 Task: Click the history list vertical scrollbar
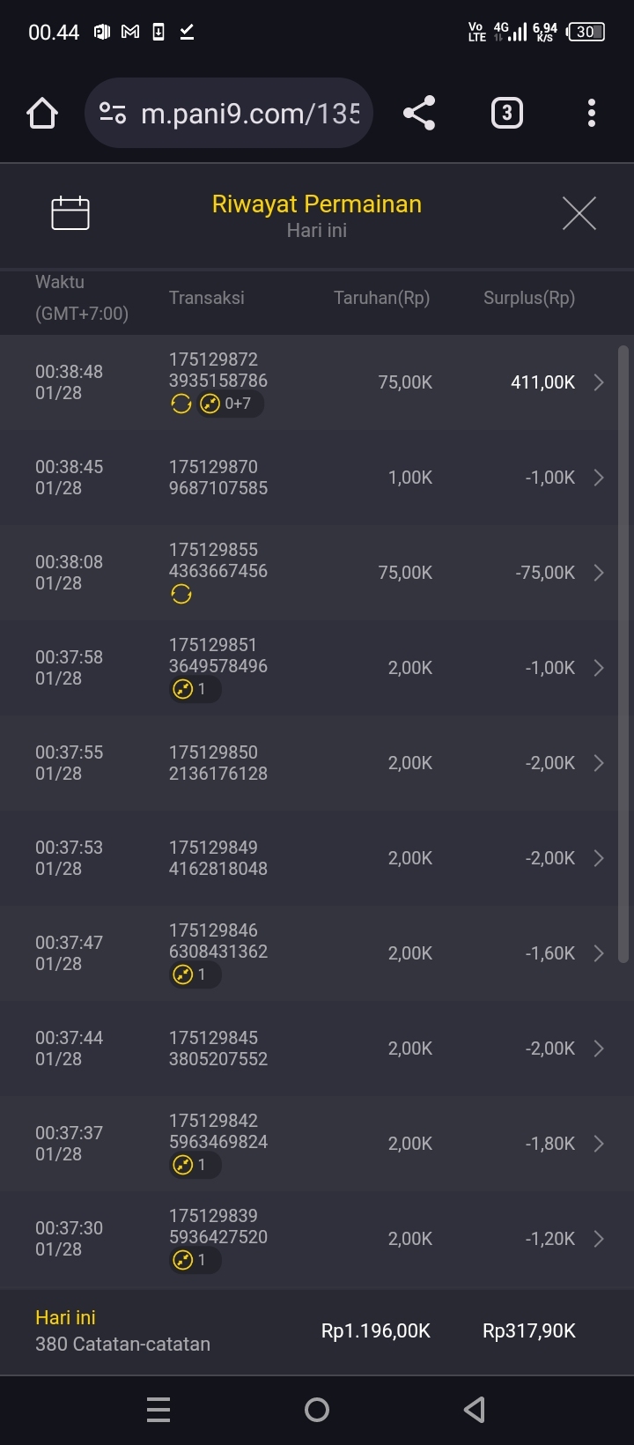(623, 654)
